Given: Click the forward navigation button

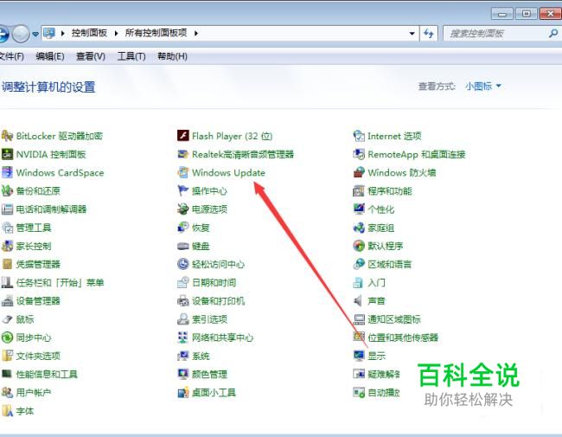Looking at the screenshot, I should (x=21, y=34).
